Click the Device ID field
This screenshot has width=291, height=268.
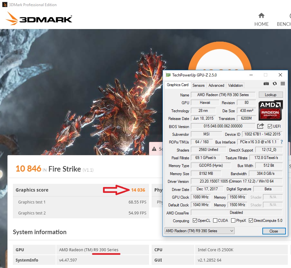point(262,134)
